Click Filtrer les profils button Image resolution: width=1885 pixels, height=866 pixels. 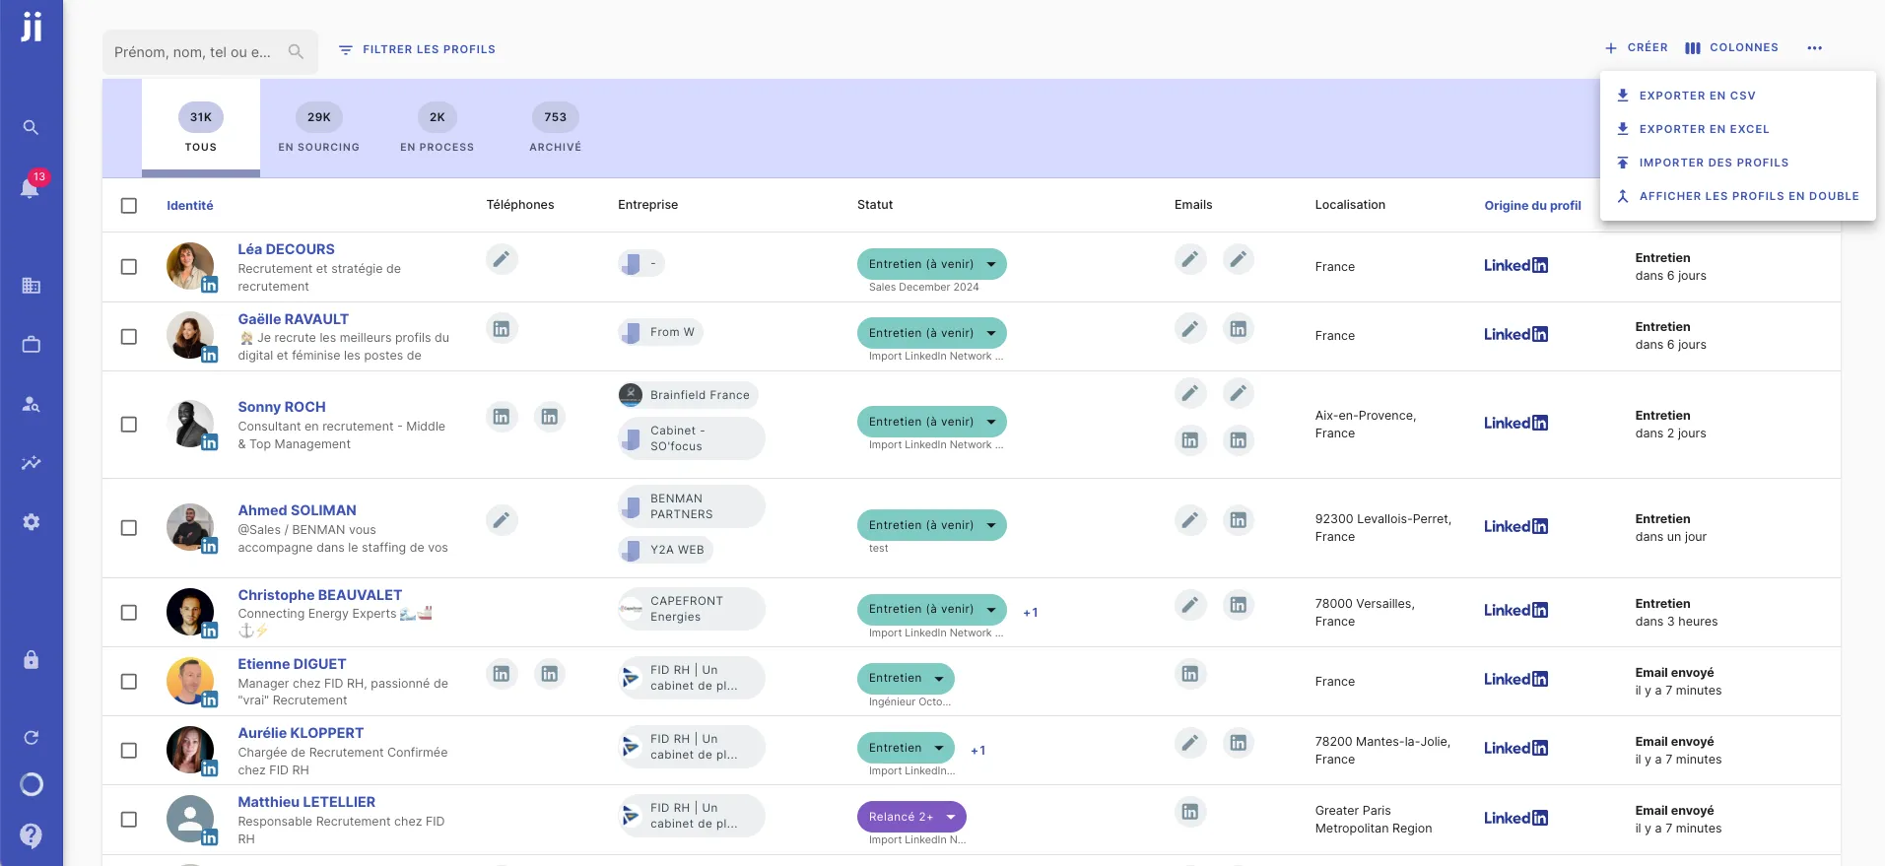coord(417,49)
